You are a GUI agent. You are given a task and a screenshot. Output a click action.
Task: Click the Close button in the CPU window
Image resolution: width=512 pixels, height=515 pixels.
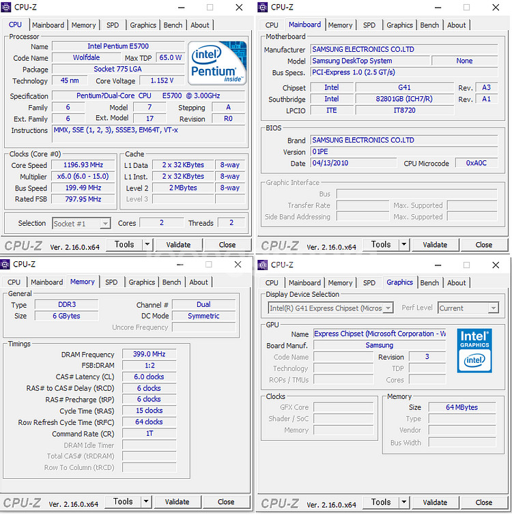point(227,245)
